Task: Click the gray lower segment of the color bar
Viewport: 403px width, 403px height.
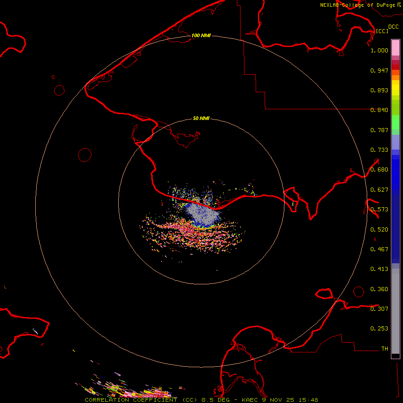Action: [395, 311]
